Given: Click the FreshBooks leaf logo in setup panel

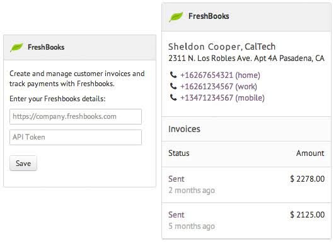Looking at the screenshot, I should [x=16, y=47].
